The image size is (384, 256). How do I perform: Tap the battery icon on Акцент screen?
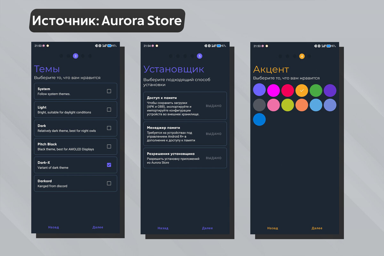[x=328, y=46]
